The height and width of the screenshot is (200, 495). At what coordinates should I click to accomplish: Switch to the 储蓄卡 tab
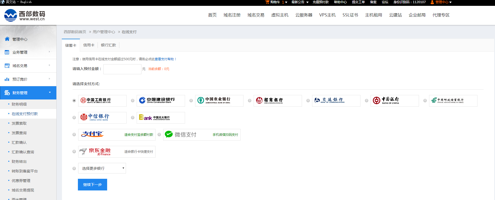click(71, 45)
